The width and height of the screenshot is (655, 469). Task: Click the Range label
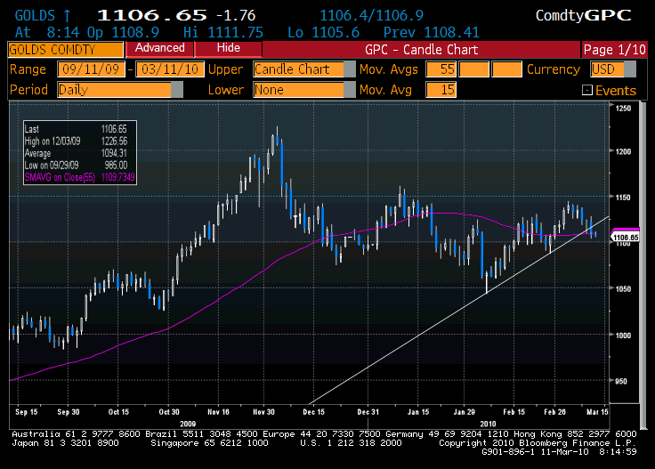tap(28, 69)
